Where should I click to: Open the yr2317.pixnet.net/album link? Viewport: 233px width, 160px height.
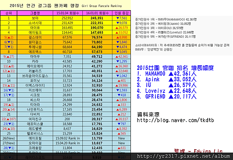(183, 156)
